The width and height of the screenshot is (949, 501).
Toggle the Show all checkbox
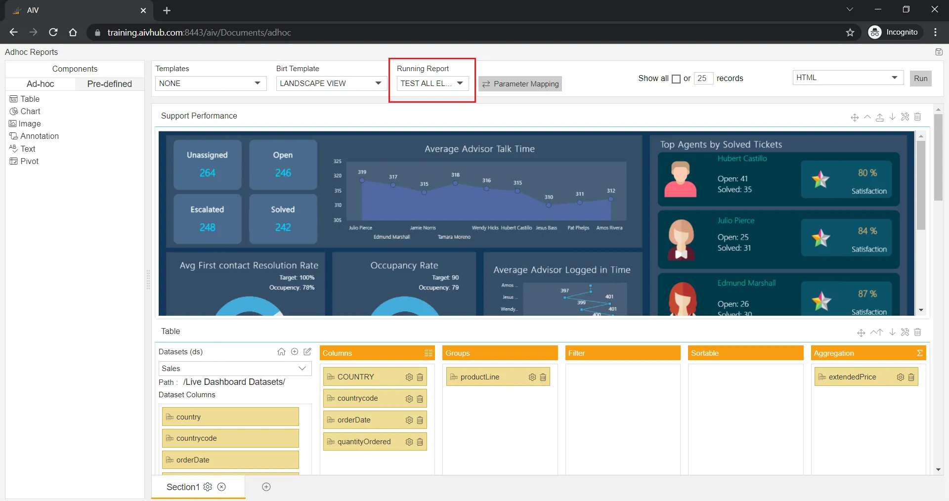(x=676, y=79)
